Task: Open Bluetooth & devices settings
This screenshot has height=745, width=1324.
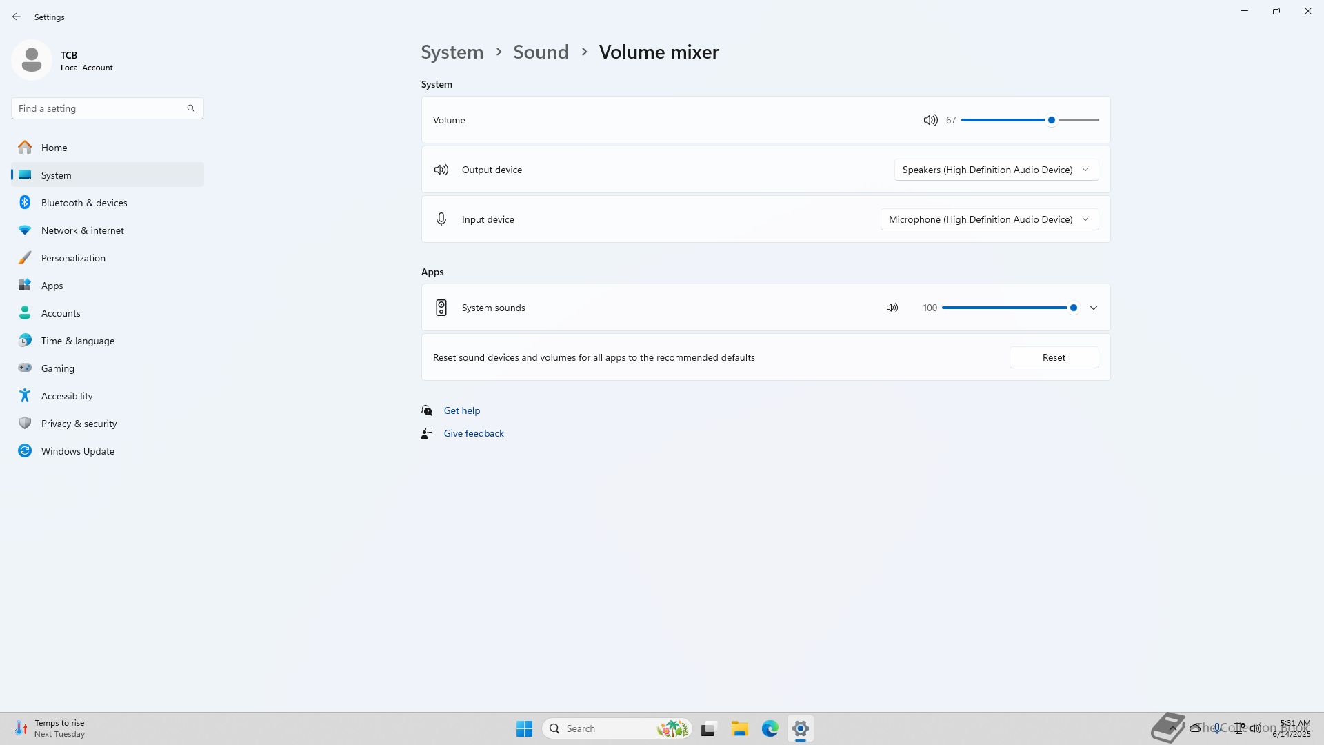Action: (x=84, y=203)
